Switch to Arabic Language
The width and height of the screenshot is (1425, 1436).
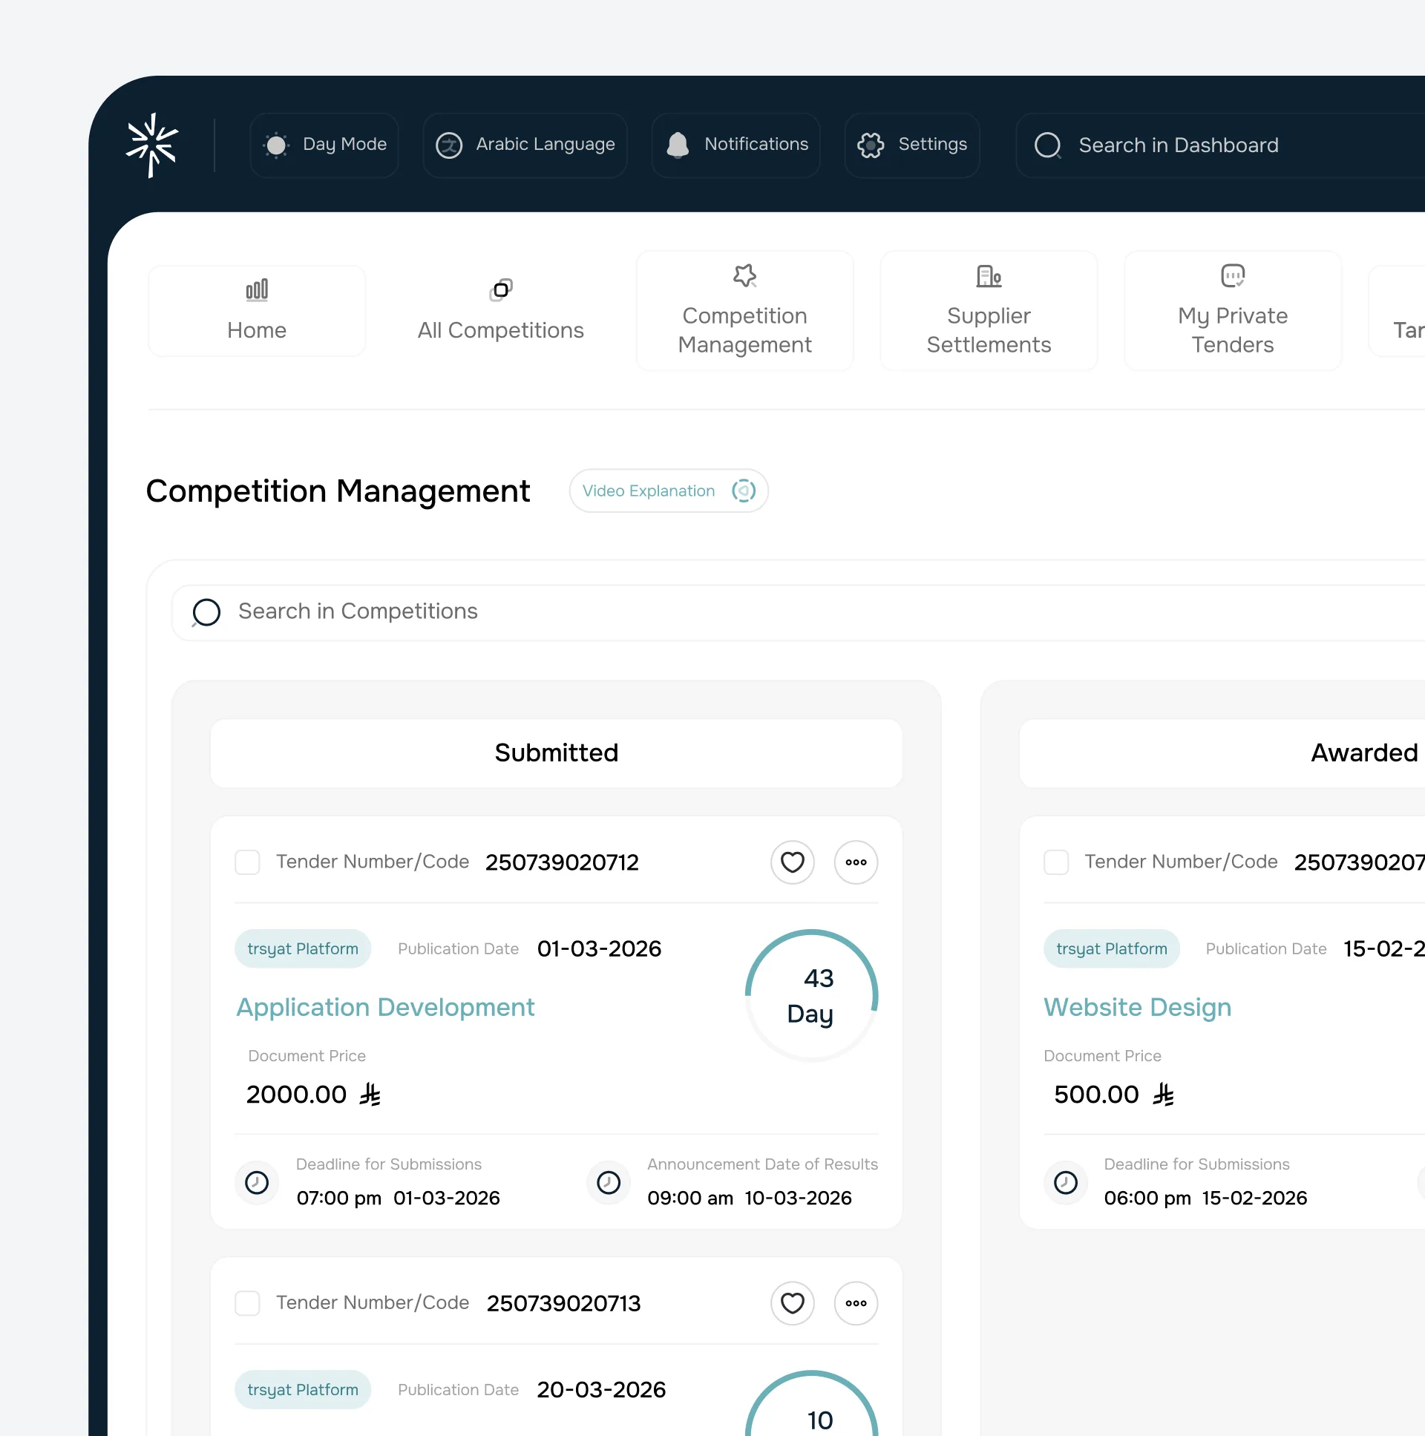(525, 145)
